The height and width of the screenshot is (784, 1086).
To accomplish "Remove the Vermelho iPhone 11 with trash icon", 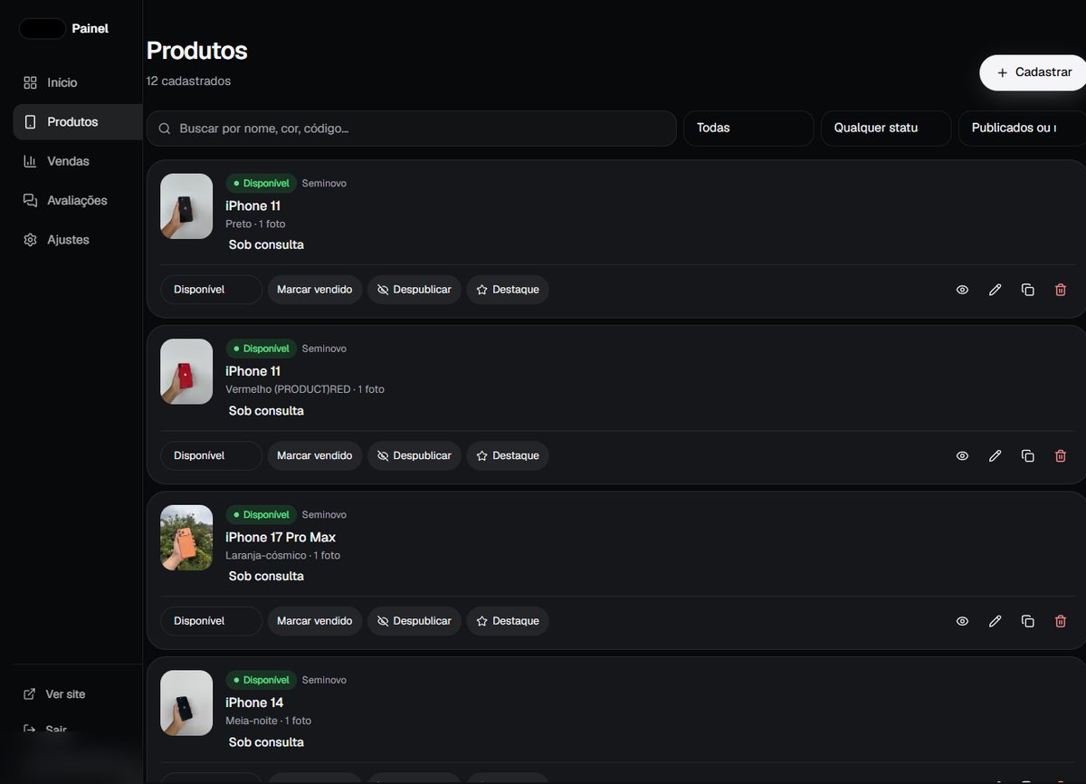I will click(x=1061, y=455).
